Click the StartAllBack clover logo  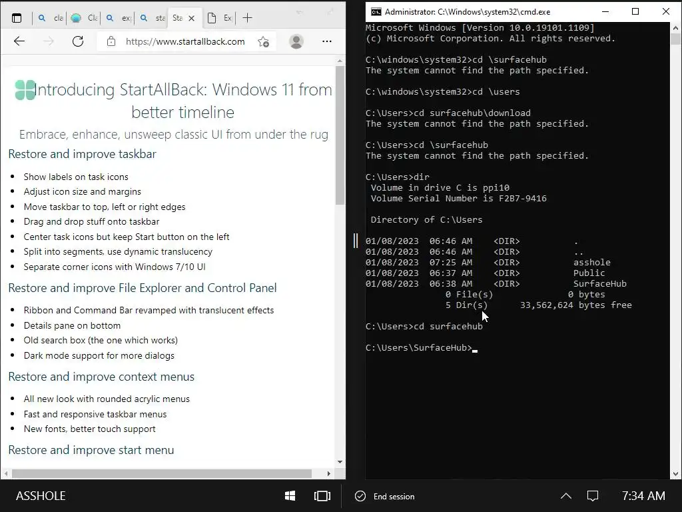(x=25, y=90)
